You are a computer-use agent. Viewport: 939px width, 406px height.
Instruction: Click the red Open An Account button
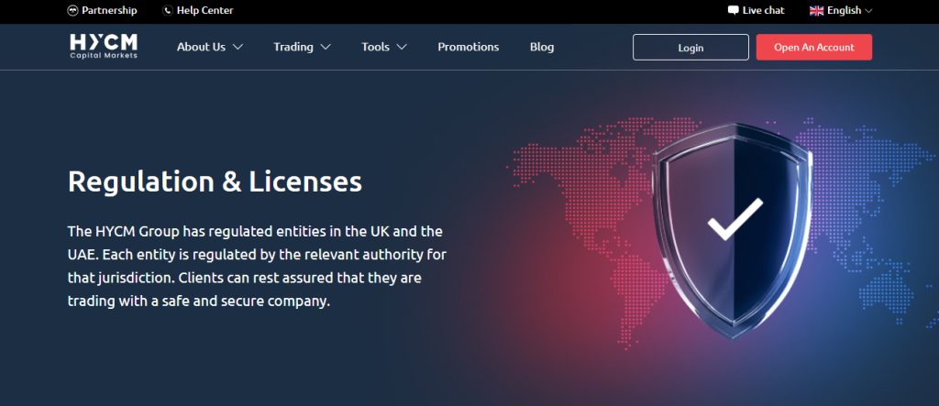(x=813, y=48)
